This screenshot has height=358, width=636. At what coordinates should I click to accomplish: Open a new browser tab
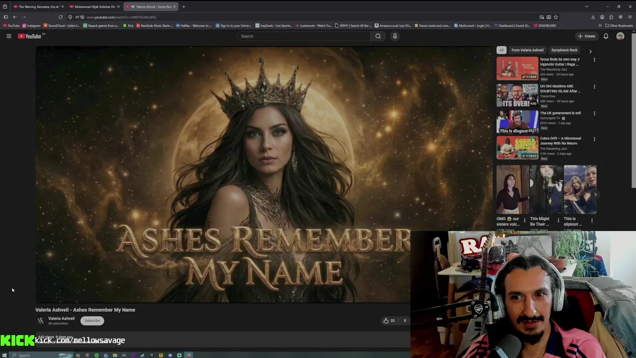coord(183,6)
